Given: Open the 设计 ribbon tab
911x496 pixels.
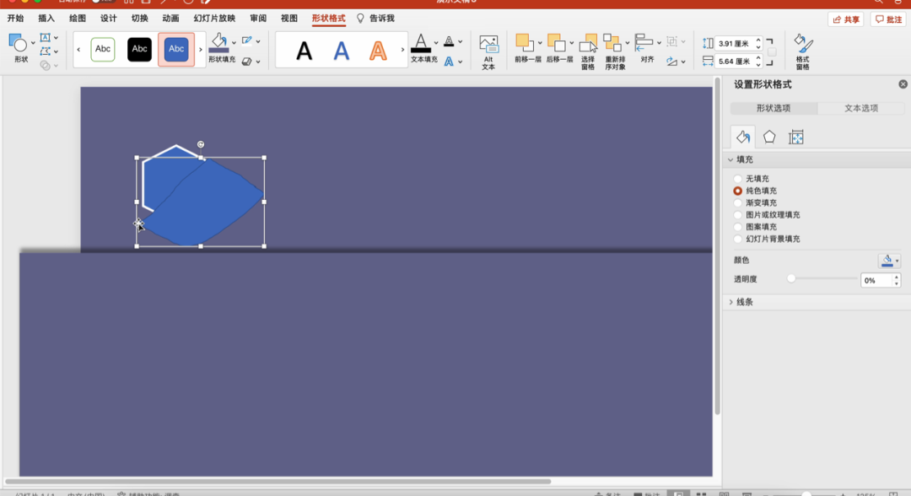Looking at the screenshot, I should [109, 19].
